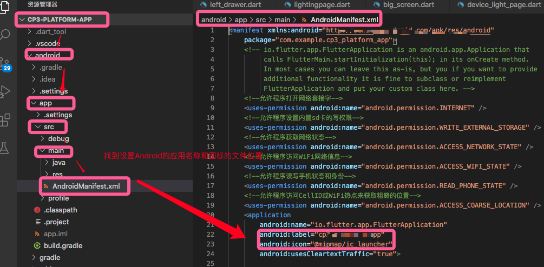Open the Testing flask icon
The image size is (544, 267).
pyautogui.click(x=4, y=148)
